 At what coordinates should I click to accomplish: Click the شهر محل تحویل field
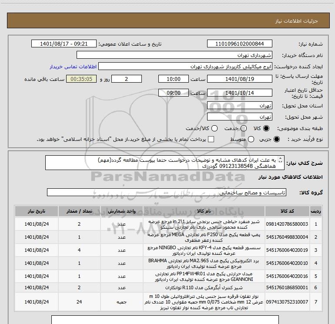[239, 117]
